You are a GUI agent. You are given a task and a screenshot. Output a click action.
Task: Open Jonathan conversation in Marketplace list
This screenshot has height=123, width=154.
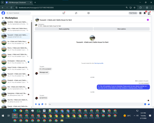[x=15, y=23]
